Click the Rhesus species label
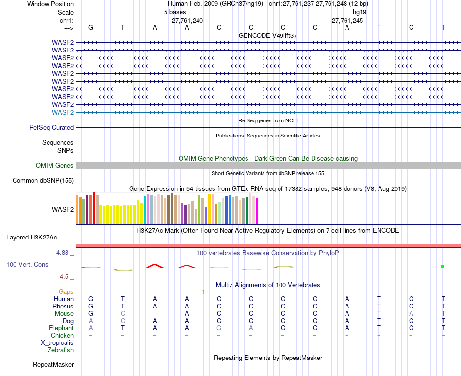461x376 pixels. 63,306
